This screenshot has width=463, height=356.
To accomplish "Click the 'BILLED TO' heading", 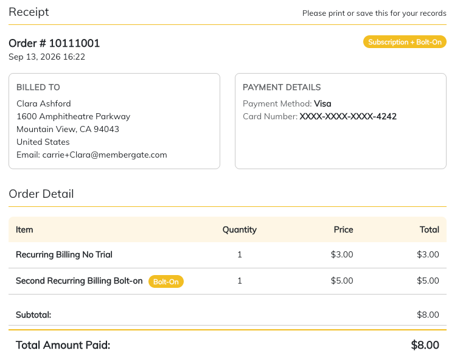I will tap(38, 87).
